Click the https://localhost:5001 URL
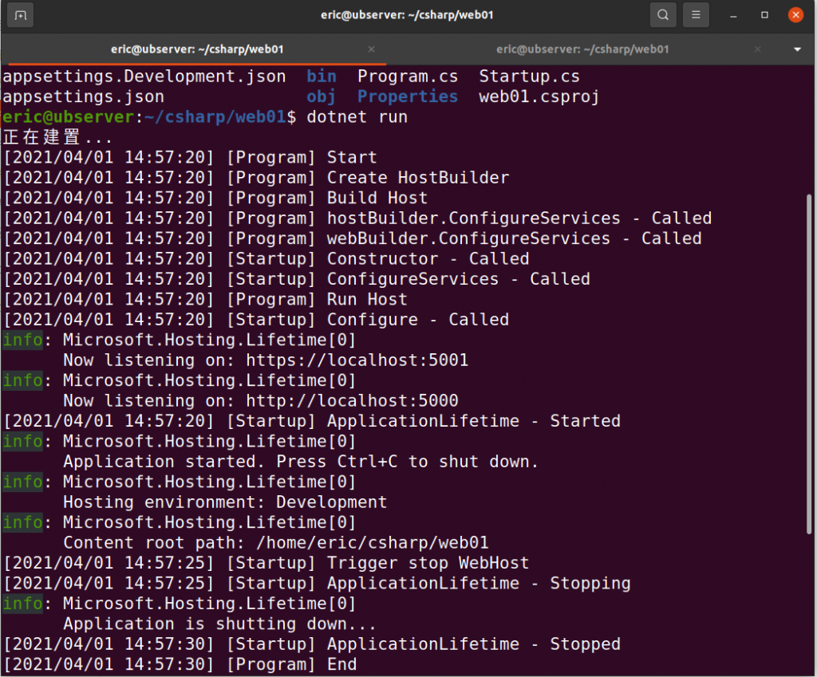 pyautogui.click(x=357, y=360)
